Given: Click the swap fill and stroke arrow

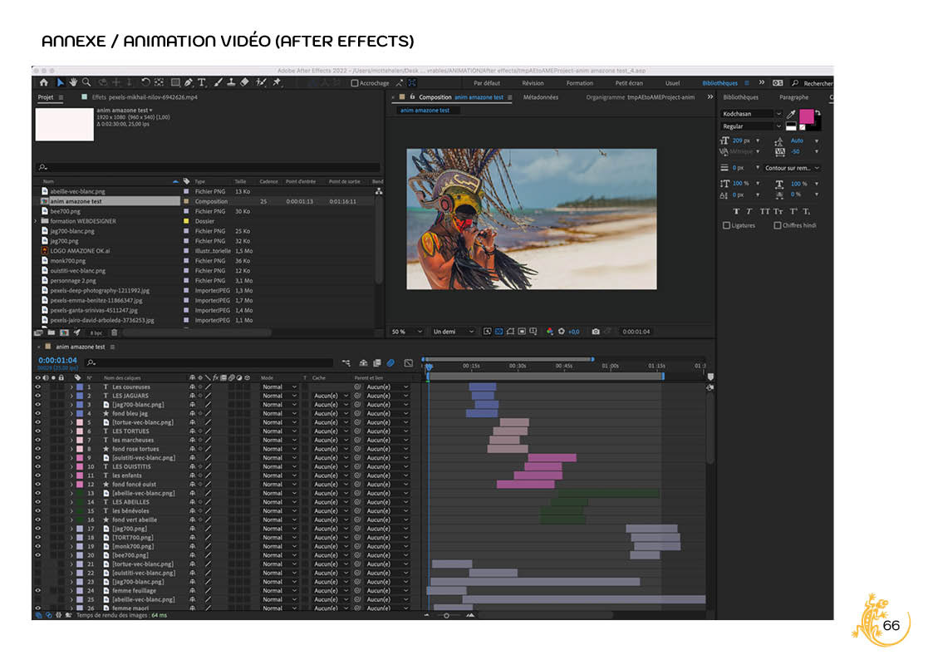Looking at the screenshot, I should [x=818, y=112].
